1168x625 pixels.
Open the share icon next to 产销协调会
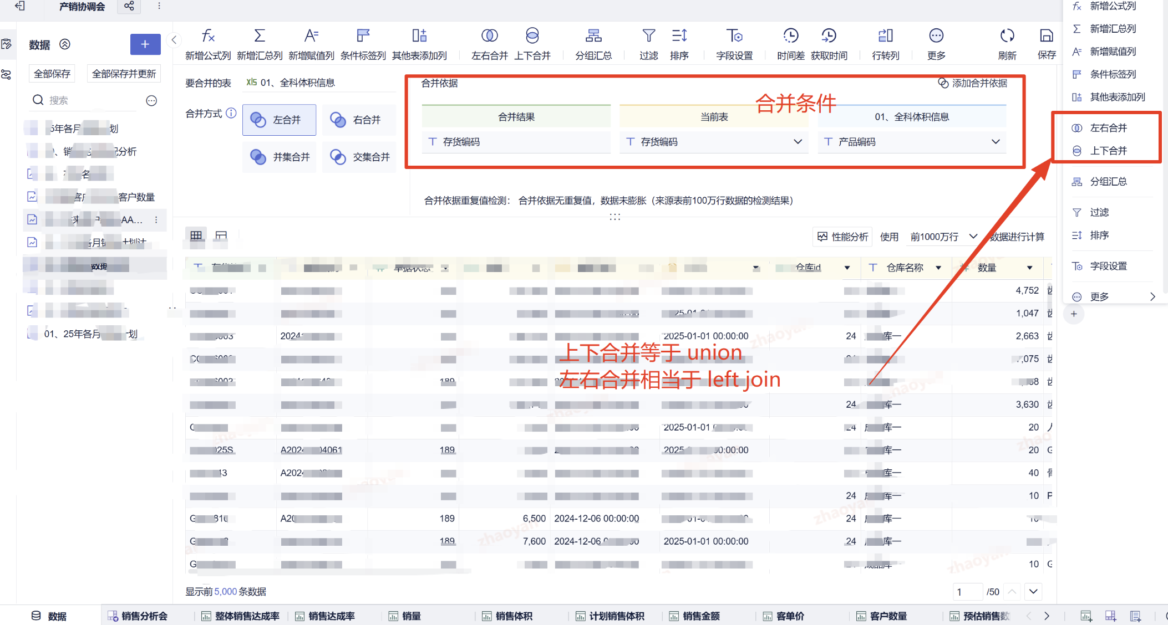tap(129, 6)
